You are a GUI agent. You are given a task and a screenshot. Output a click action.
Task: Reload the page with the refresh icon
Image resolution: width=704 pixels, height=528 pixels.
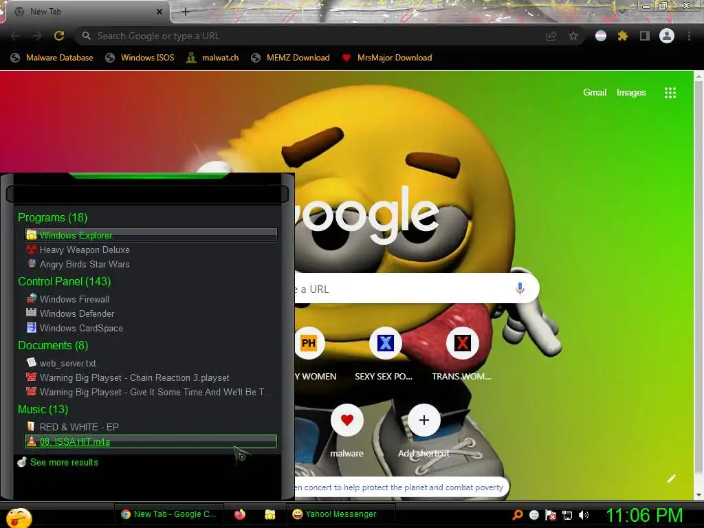[x=59, y=36]
